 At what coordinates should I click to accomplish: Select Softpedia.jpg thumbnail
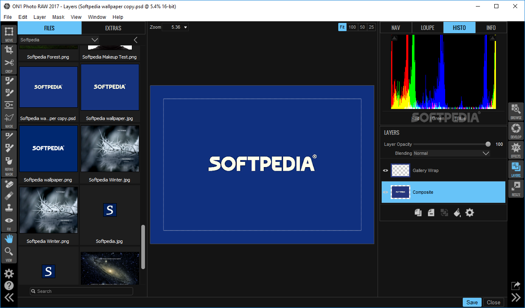(x=110, y=210)
